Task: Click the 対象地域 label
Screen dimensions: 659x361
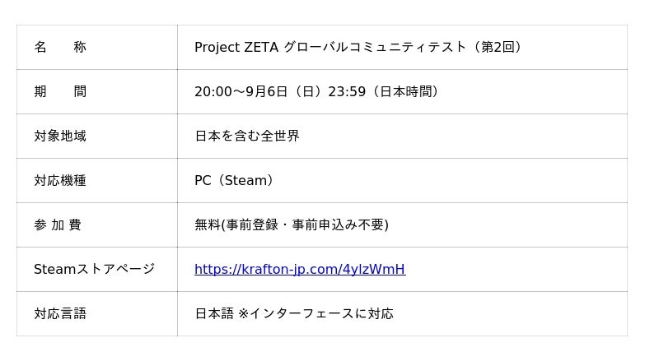Action: pyautogui.click(x=60, y=136)
